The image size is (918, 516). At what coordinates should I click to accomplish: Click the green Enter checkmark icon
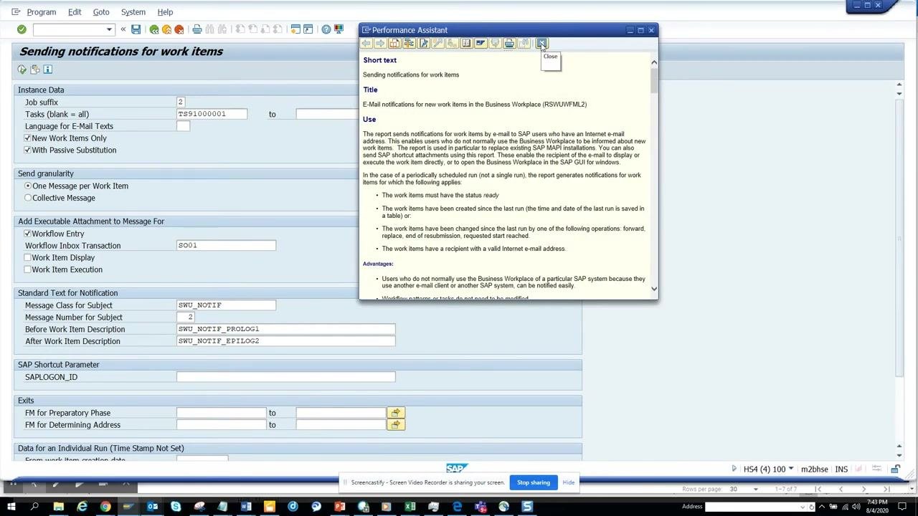click(22, 29)
